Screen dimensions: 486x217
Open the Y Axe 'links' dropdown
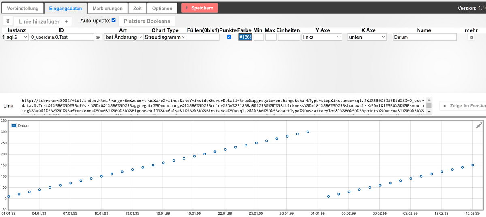coord(322,37)
